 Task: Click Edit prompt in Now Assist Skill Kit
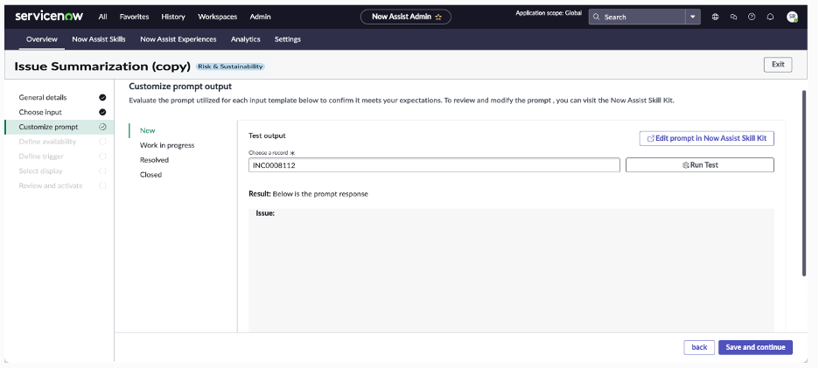coord(707,138)
